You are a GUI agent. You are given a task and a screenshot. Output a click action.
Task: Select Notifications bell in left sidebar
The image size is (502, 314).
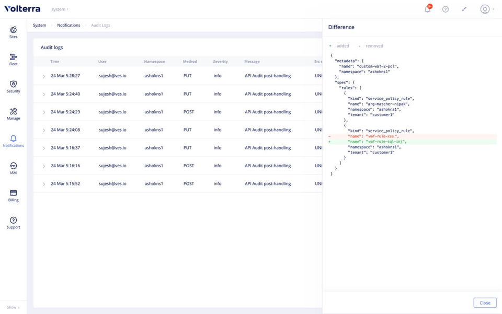(13, 141)
